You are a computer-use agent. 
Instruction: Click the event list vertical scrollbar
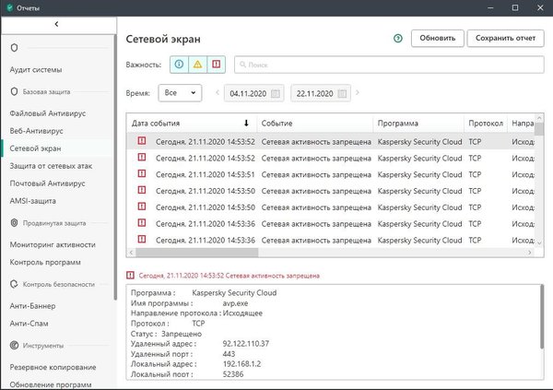tap(537, 184)
